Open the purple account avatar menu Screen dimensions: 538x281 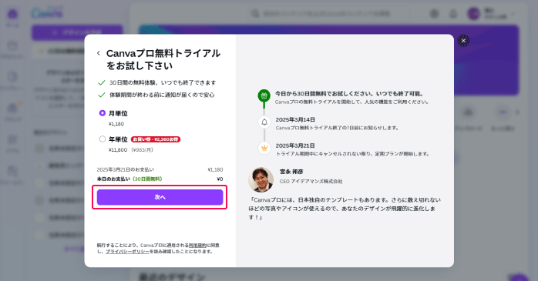pyautogui.click(x=473, y=14)
